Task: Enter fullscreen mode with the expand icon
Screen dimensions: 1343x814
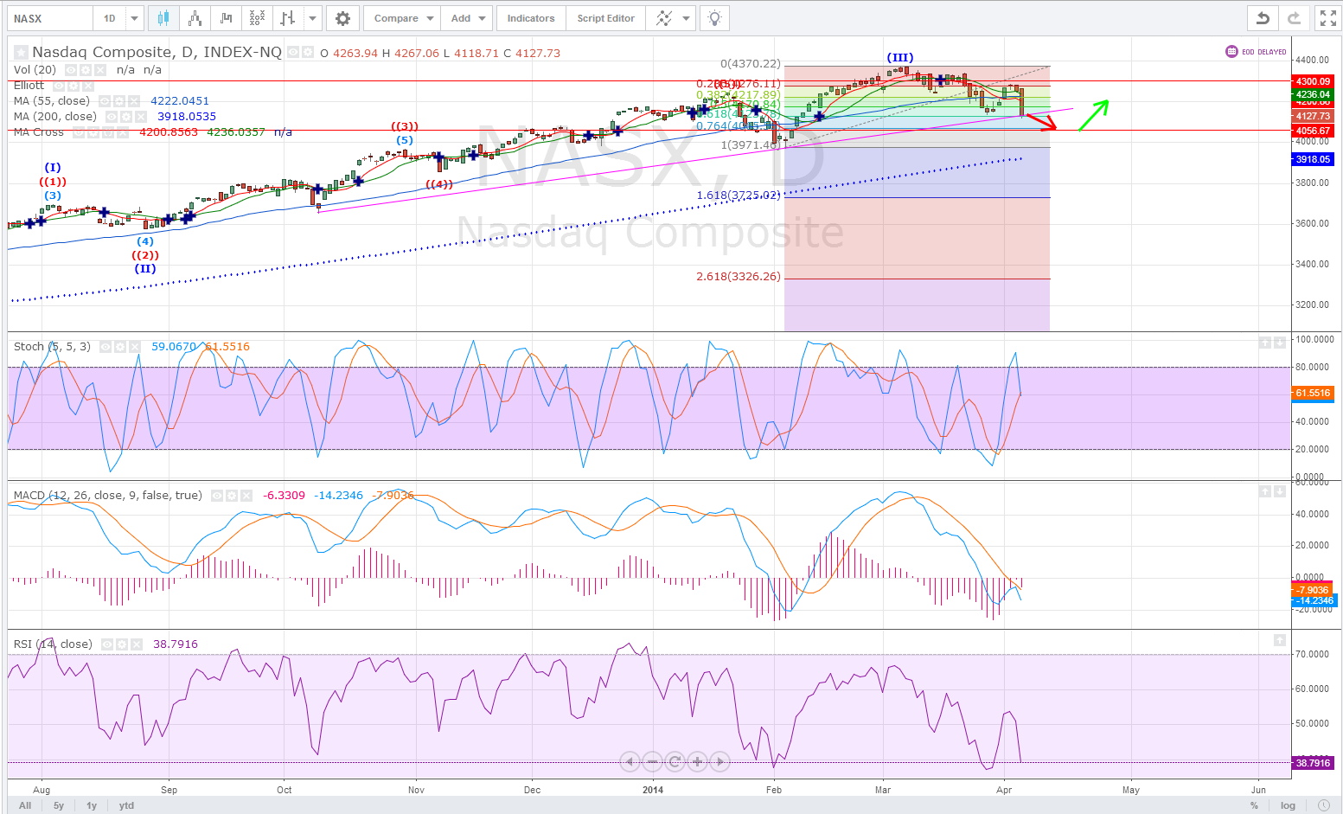Action: click(1327, 18)
